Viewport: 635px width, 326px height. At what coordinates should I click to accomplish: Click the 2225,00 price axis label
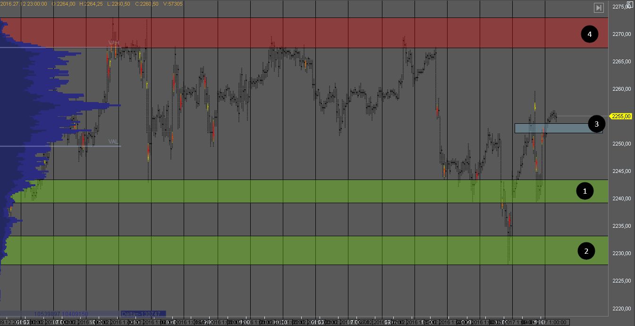click(x=621, y=281)
